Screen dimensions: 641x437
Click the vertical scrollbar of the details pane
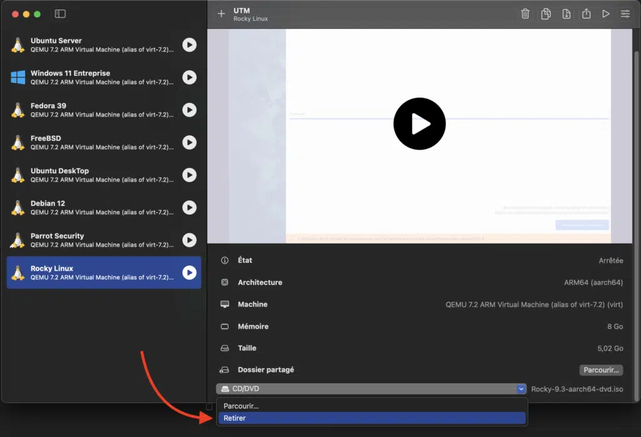coord(636,227)
